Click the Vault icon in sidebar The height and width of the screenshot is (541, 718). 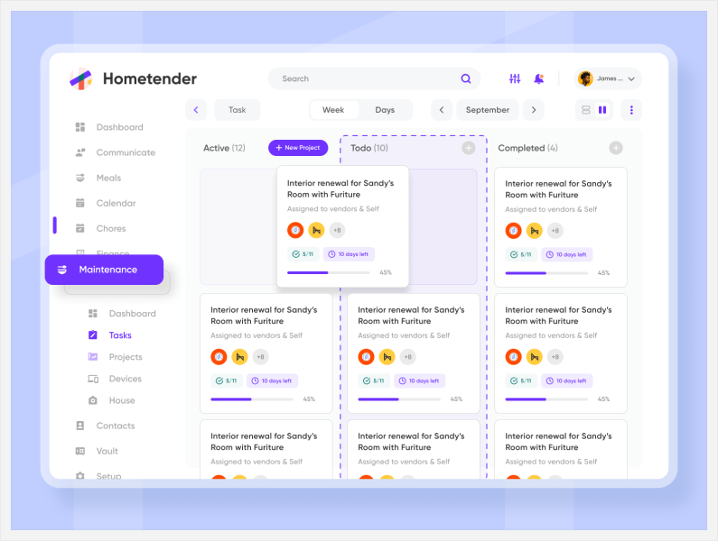click(x=80, y=451)
